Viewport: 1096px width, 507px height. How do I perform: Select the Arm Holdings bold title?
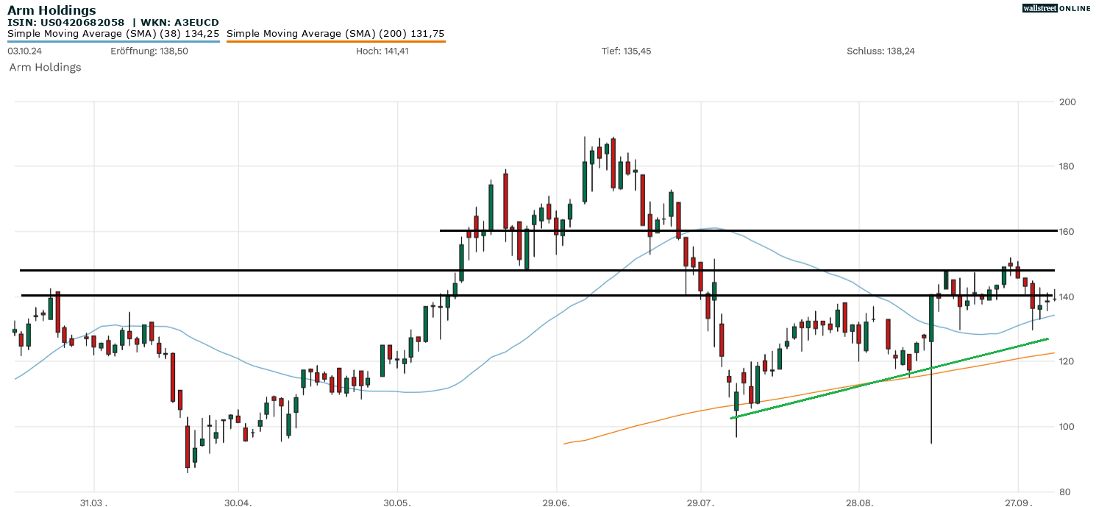pyautogui.click(x=51, y=10)
